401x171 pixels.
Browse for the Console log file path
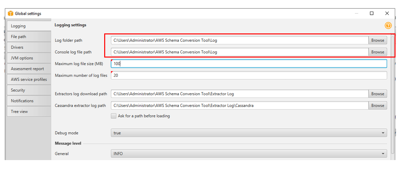point(378,52)
